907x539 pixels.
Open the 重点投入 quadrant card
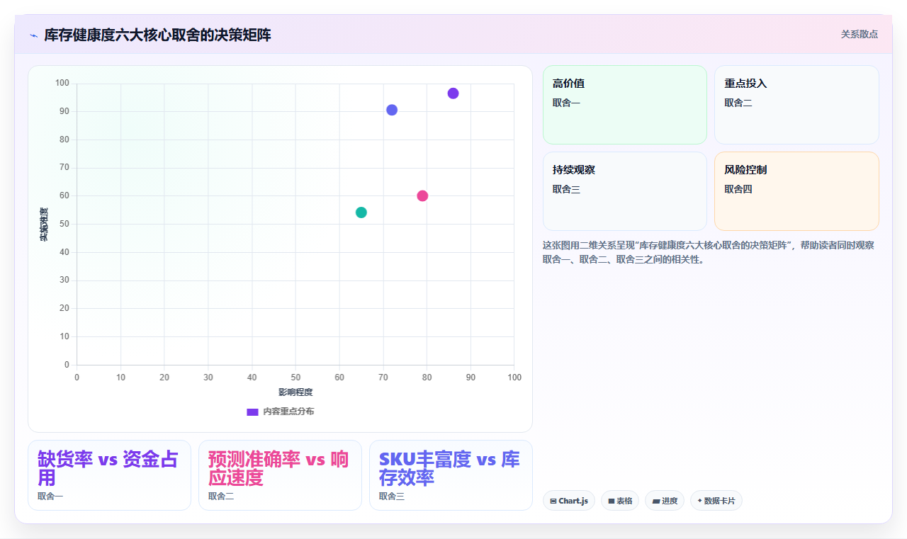tap(796, 105)
